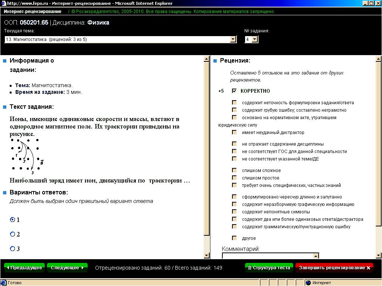Click the 'Интернет-рецензирование' header label
The width and height of the screenshot is (382, 286).
pos(32,12)
